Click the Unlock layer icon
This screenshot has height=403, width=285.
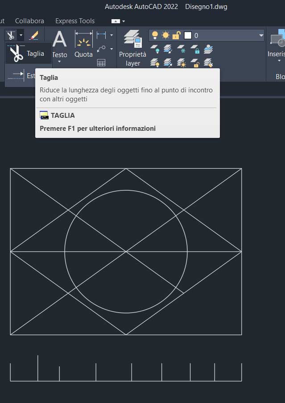pyautogui.click(x=195, y=63)
